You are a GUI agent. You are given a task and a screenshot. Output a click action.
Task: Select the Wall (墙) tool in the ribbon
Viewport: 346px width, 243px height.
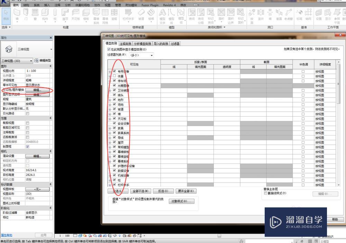coord(17,14)
